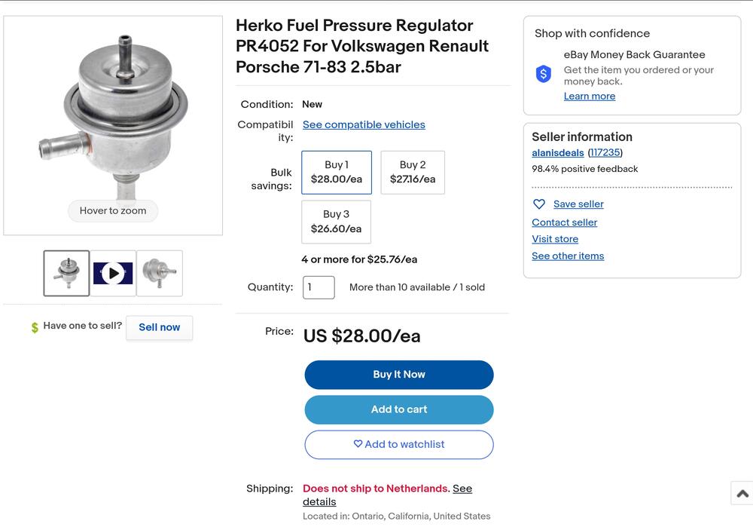Viewport: 753px width, 527px height.
Task: Choose the Buy 2 $27.16/ea option
Action: pos(413,172)
